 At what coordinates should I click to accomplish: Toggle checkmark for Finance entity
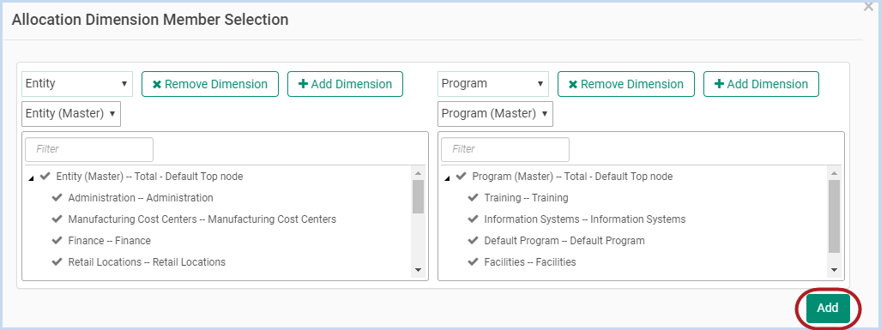click(57, 240)
